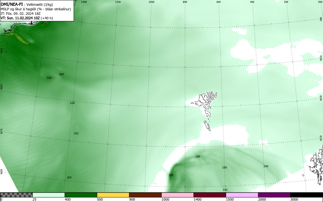The image size is (323, 202).
Task: Click the map value 150
Action: pos(224,167)
